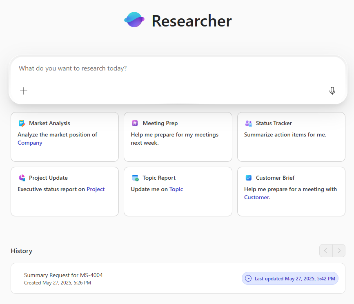This screenshot has width=354, height=304.
Task: Click the Project Update pie chart icon
Action: [22, 178]
